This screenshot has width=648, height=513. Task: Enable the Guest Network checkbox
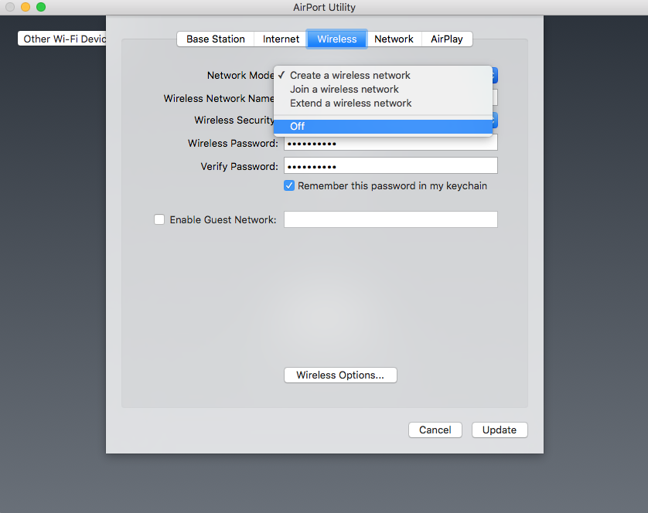point(159,219)
